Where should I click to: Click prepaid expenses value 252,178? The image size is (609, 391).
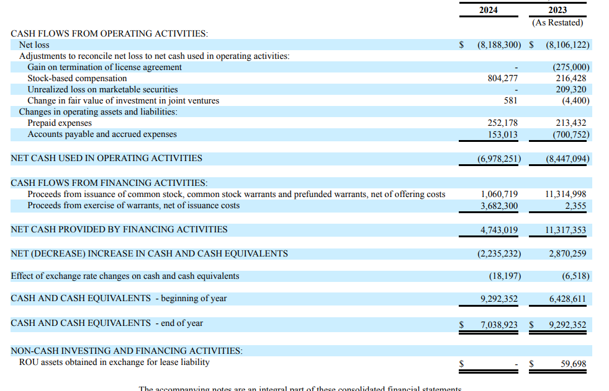coord(503,123)
